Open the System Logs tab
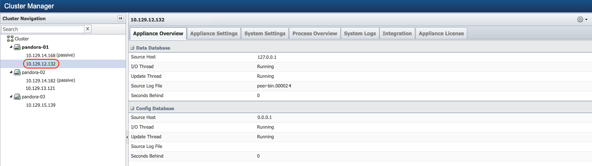The height and width of the screenshot is (166, 592). pyautogui.click(x=360, y=34)
